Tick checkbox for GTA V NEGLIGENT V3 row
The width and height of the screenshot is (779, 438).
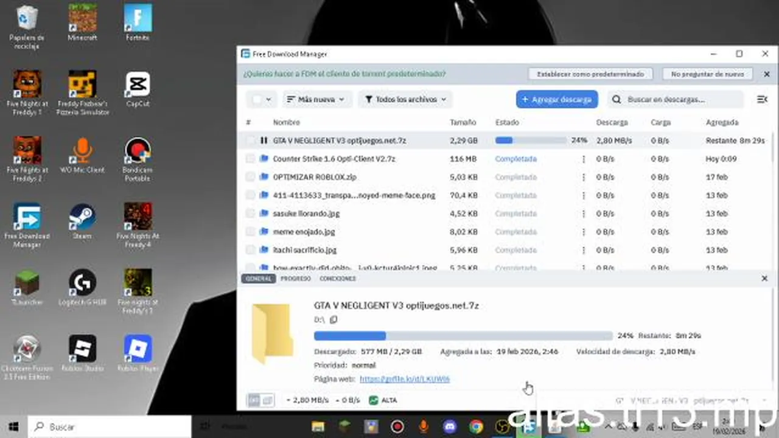(250, 141)
